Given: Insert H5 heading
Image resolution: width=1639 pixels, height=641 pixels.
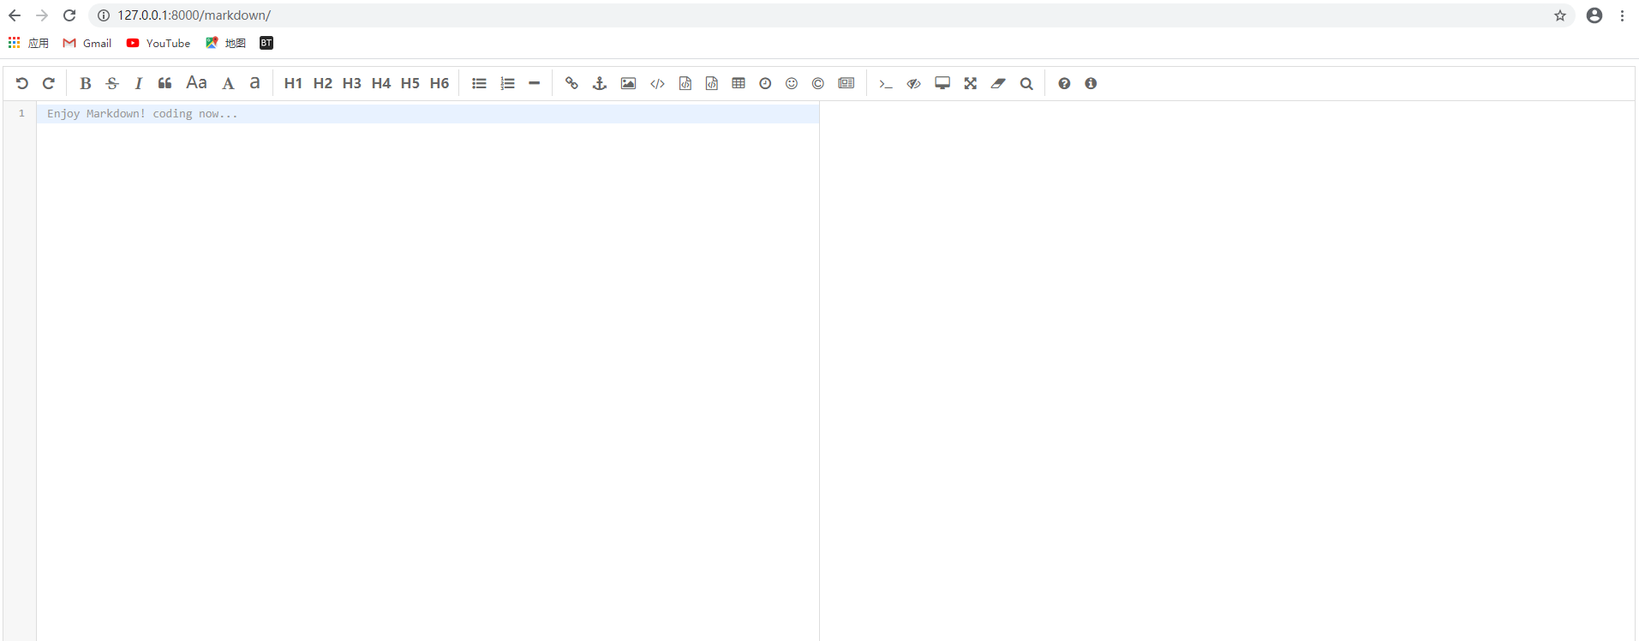Looking at the screenshot, I should click(410, 83).
